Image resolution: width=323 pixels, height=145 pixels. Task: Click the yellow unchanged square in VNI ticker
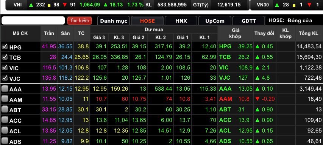tap(49, 5)
